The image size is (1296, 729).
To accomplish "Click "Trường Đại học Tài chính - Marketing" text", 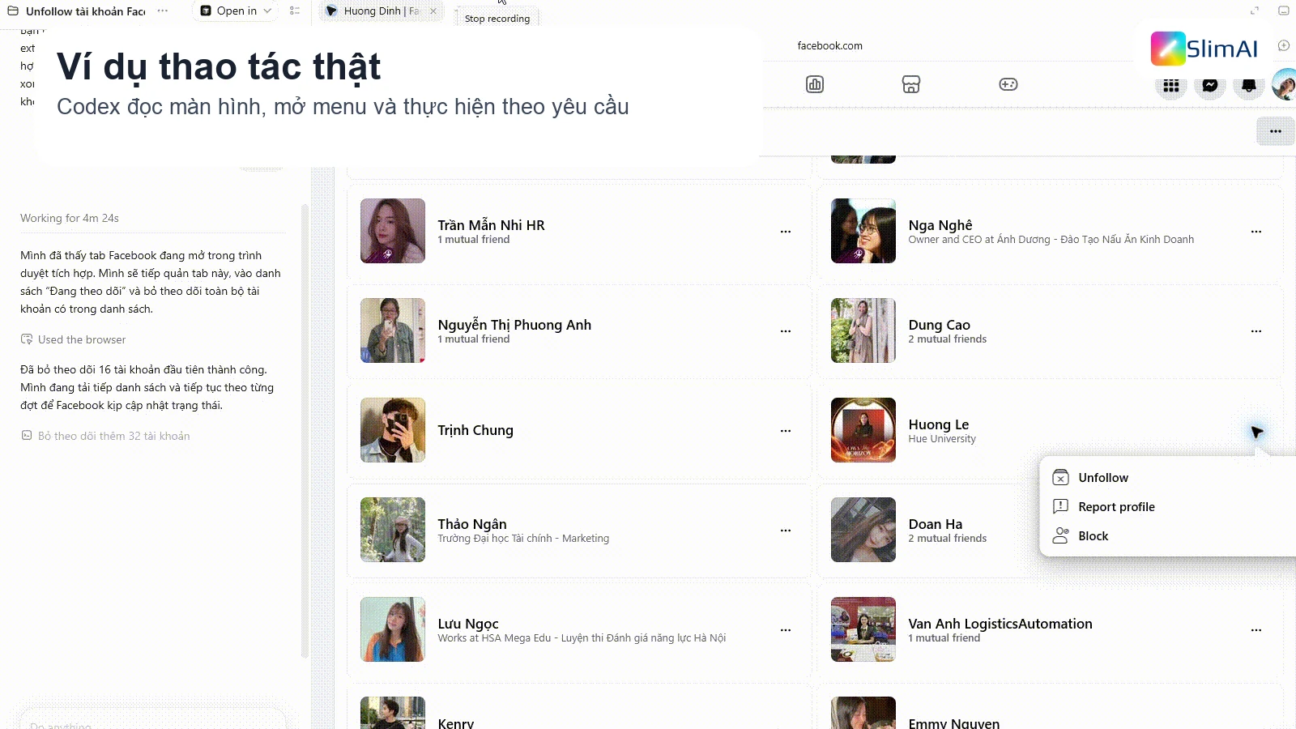I will [x=523, y=539].
